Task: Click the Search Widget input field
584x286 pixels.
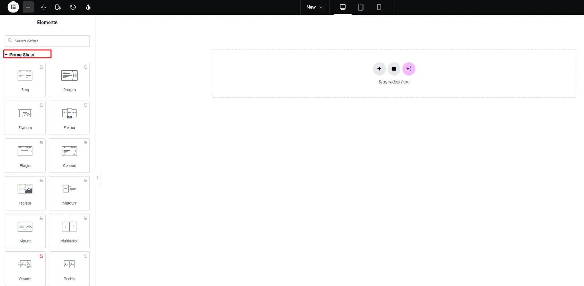Action: coord(47,41)
